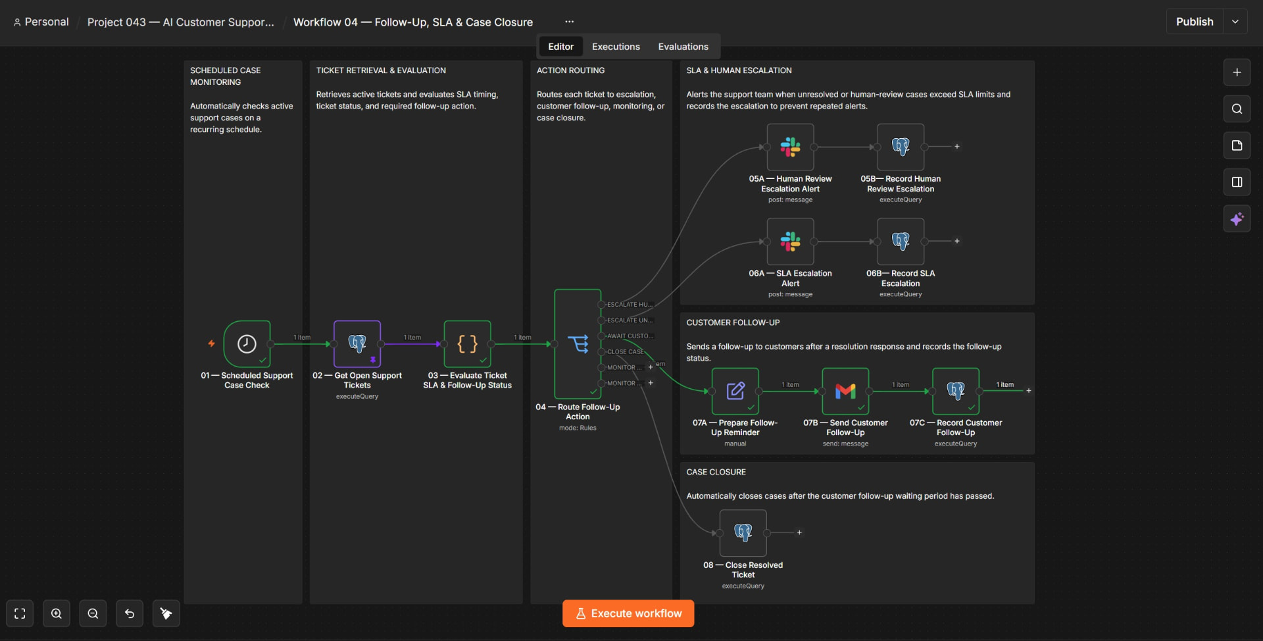The height and width of the screenshot is (641, 1263).
Task: Zoom out of the canvas
Action: coord(93,613)
